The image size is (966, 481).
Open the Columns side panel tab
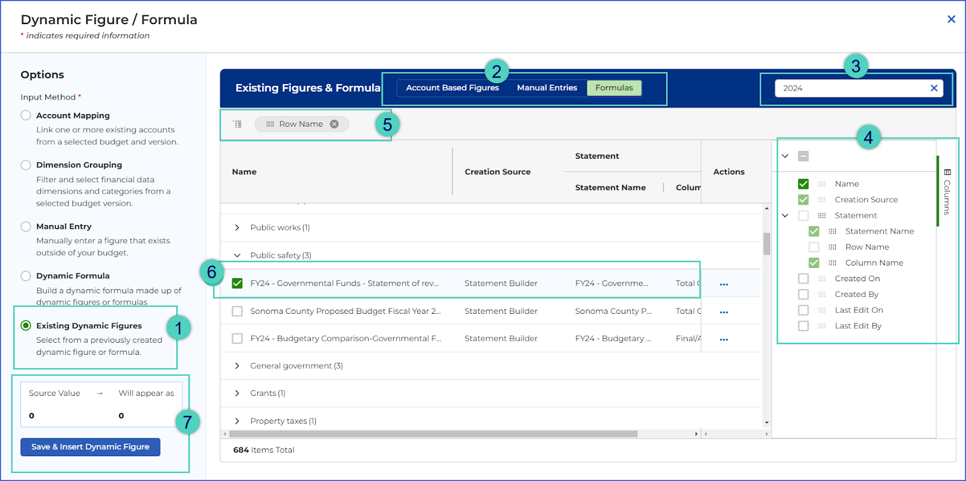947,191
